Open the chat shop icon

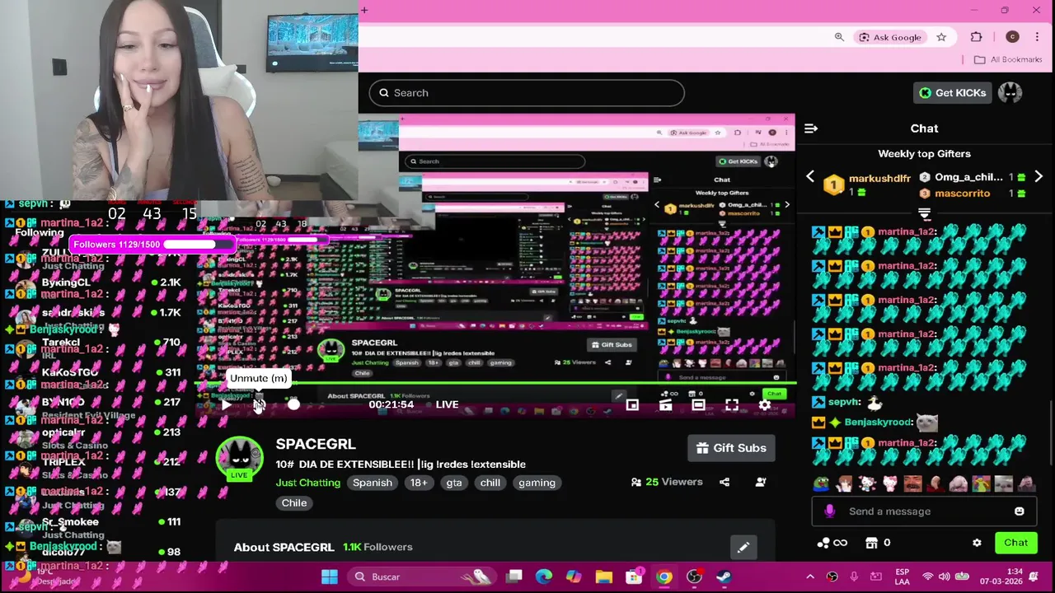coord(871,543)
